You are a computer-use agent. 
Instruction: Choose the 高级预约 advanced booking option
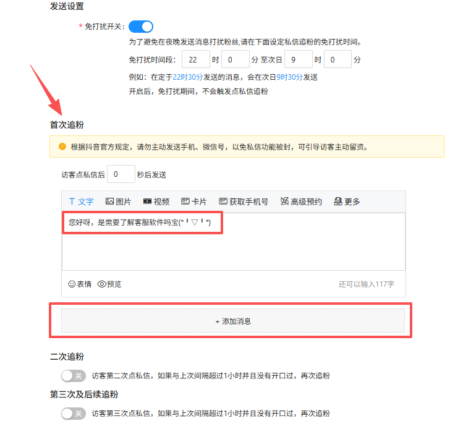[301, 202]
